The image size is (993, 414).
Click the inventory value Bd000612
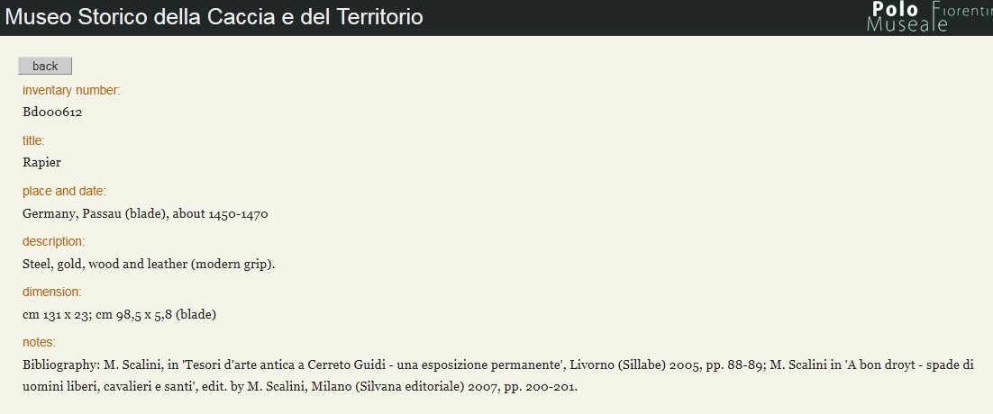(53, 112)
